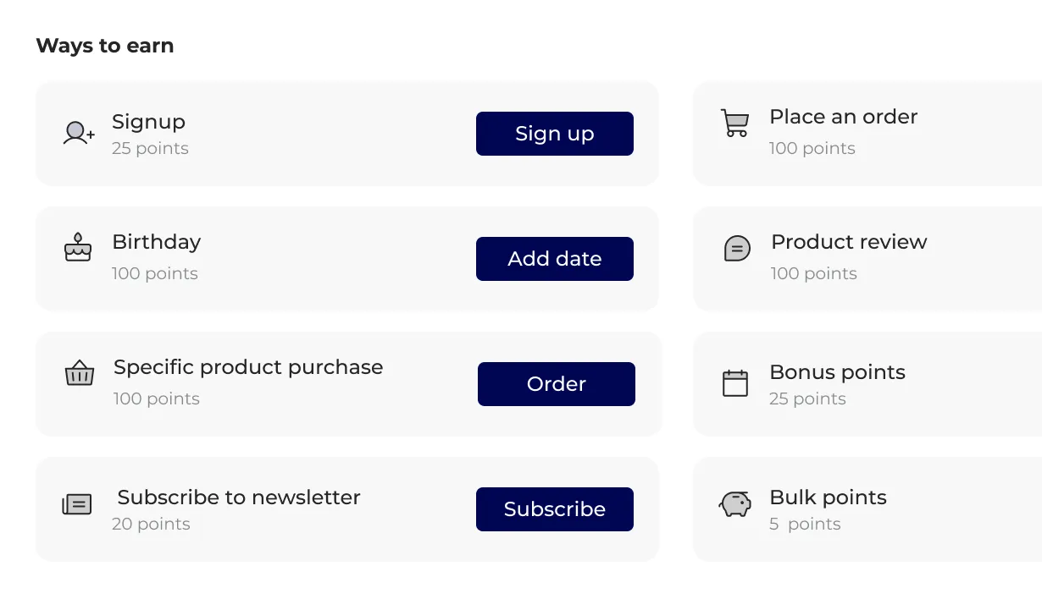Click the 25 points text under Signup
This screenshot has width=1042, height=599.
coord(150,148)
